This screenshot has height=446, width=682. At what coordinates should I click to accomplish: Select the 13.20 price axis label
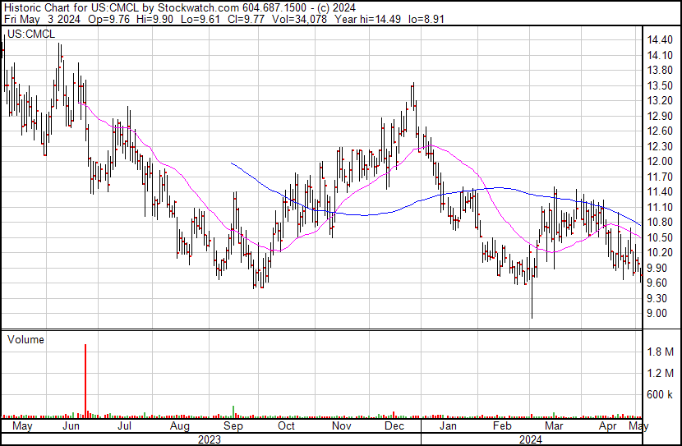pos(660,101)
